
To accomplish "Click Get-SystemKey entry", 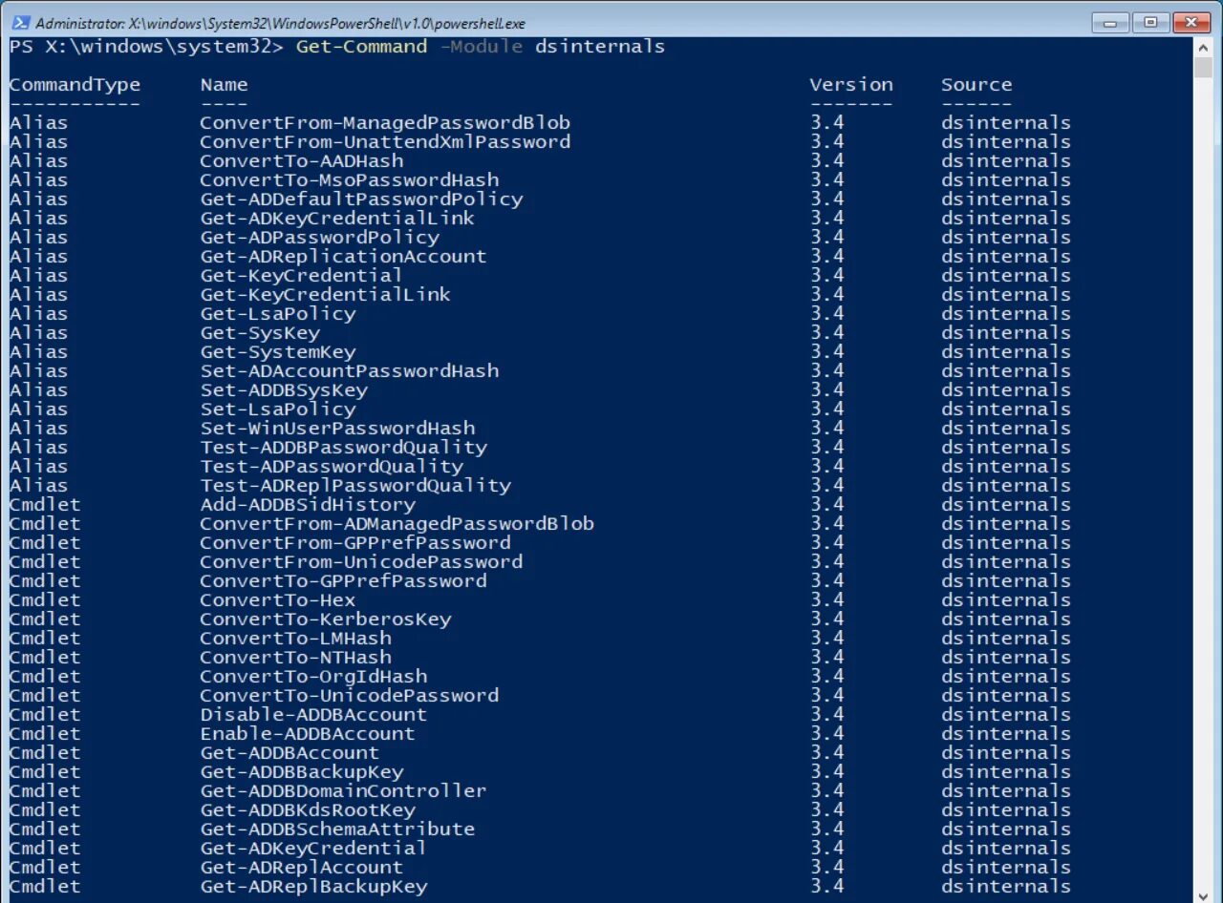I will [x=278, y=352].
